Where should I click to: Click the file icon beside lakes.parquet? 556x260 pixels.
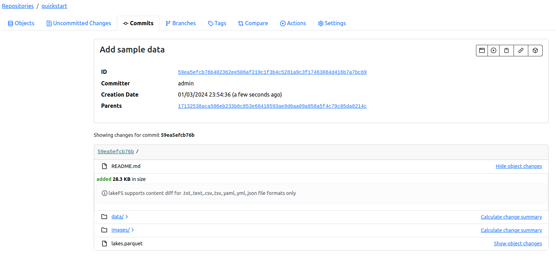click(x=104, y=244)
